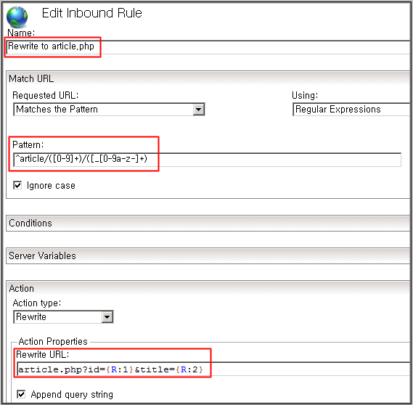Screen dimensions: 413x405
Task: Click the Rewrite URL input field
Action: pos(213,369)
